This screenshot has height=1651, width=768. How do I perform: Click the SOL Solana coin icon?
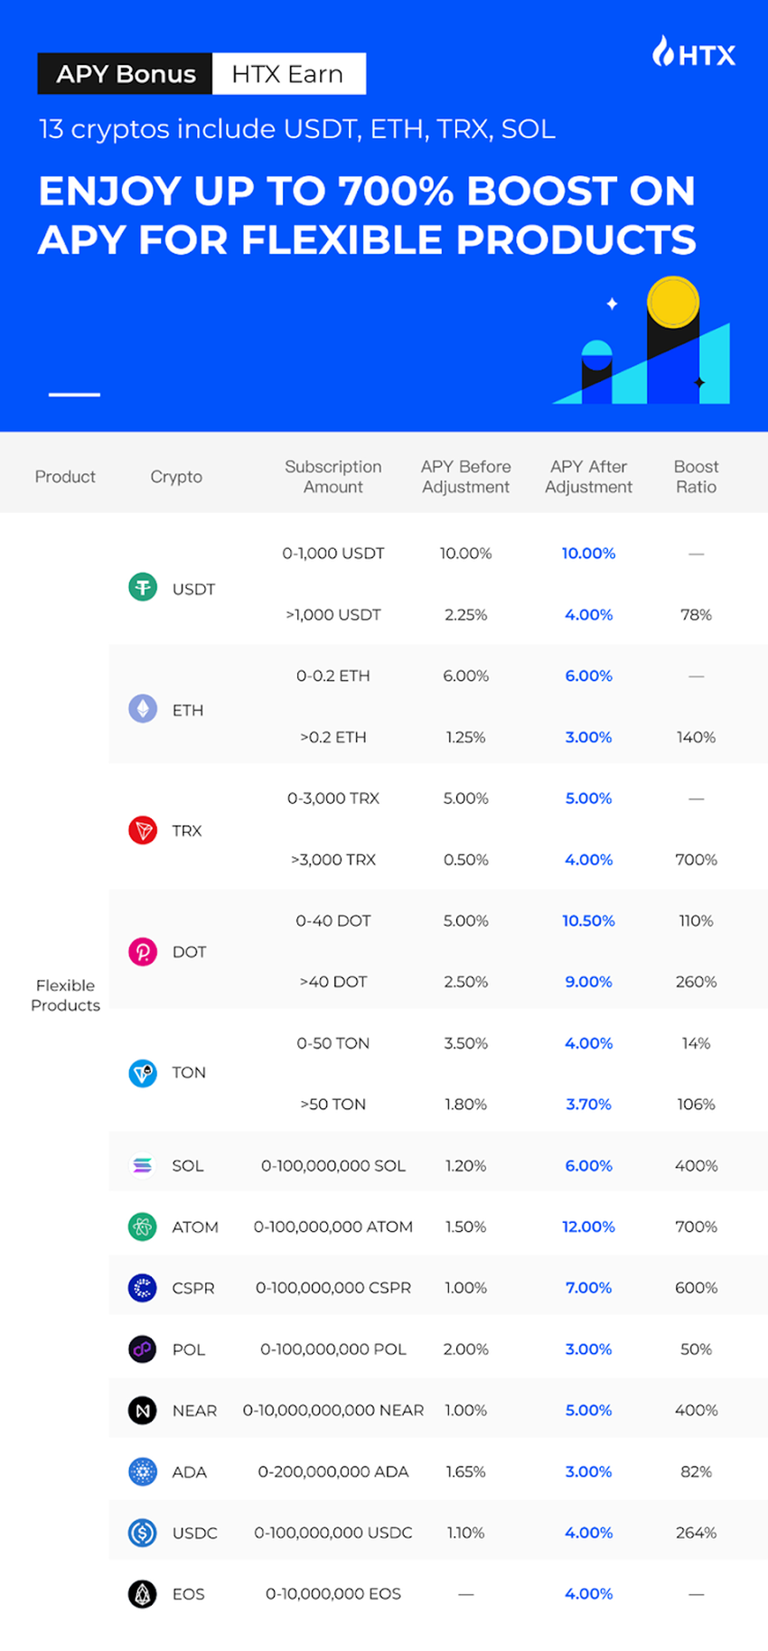pyautogui.click(x=143, y=1165)
